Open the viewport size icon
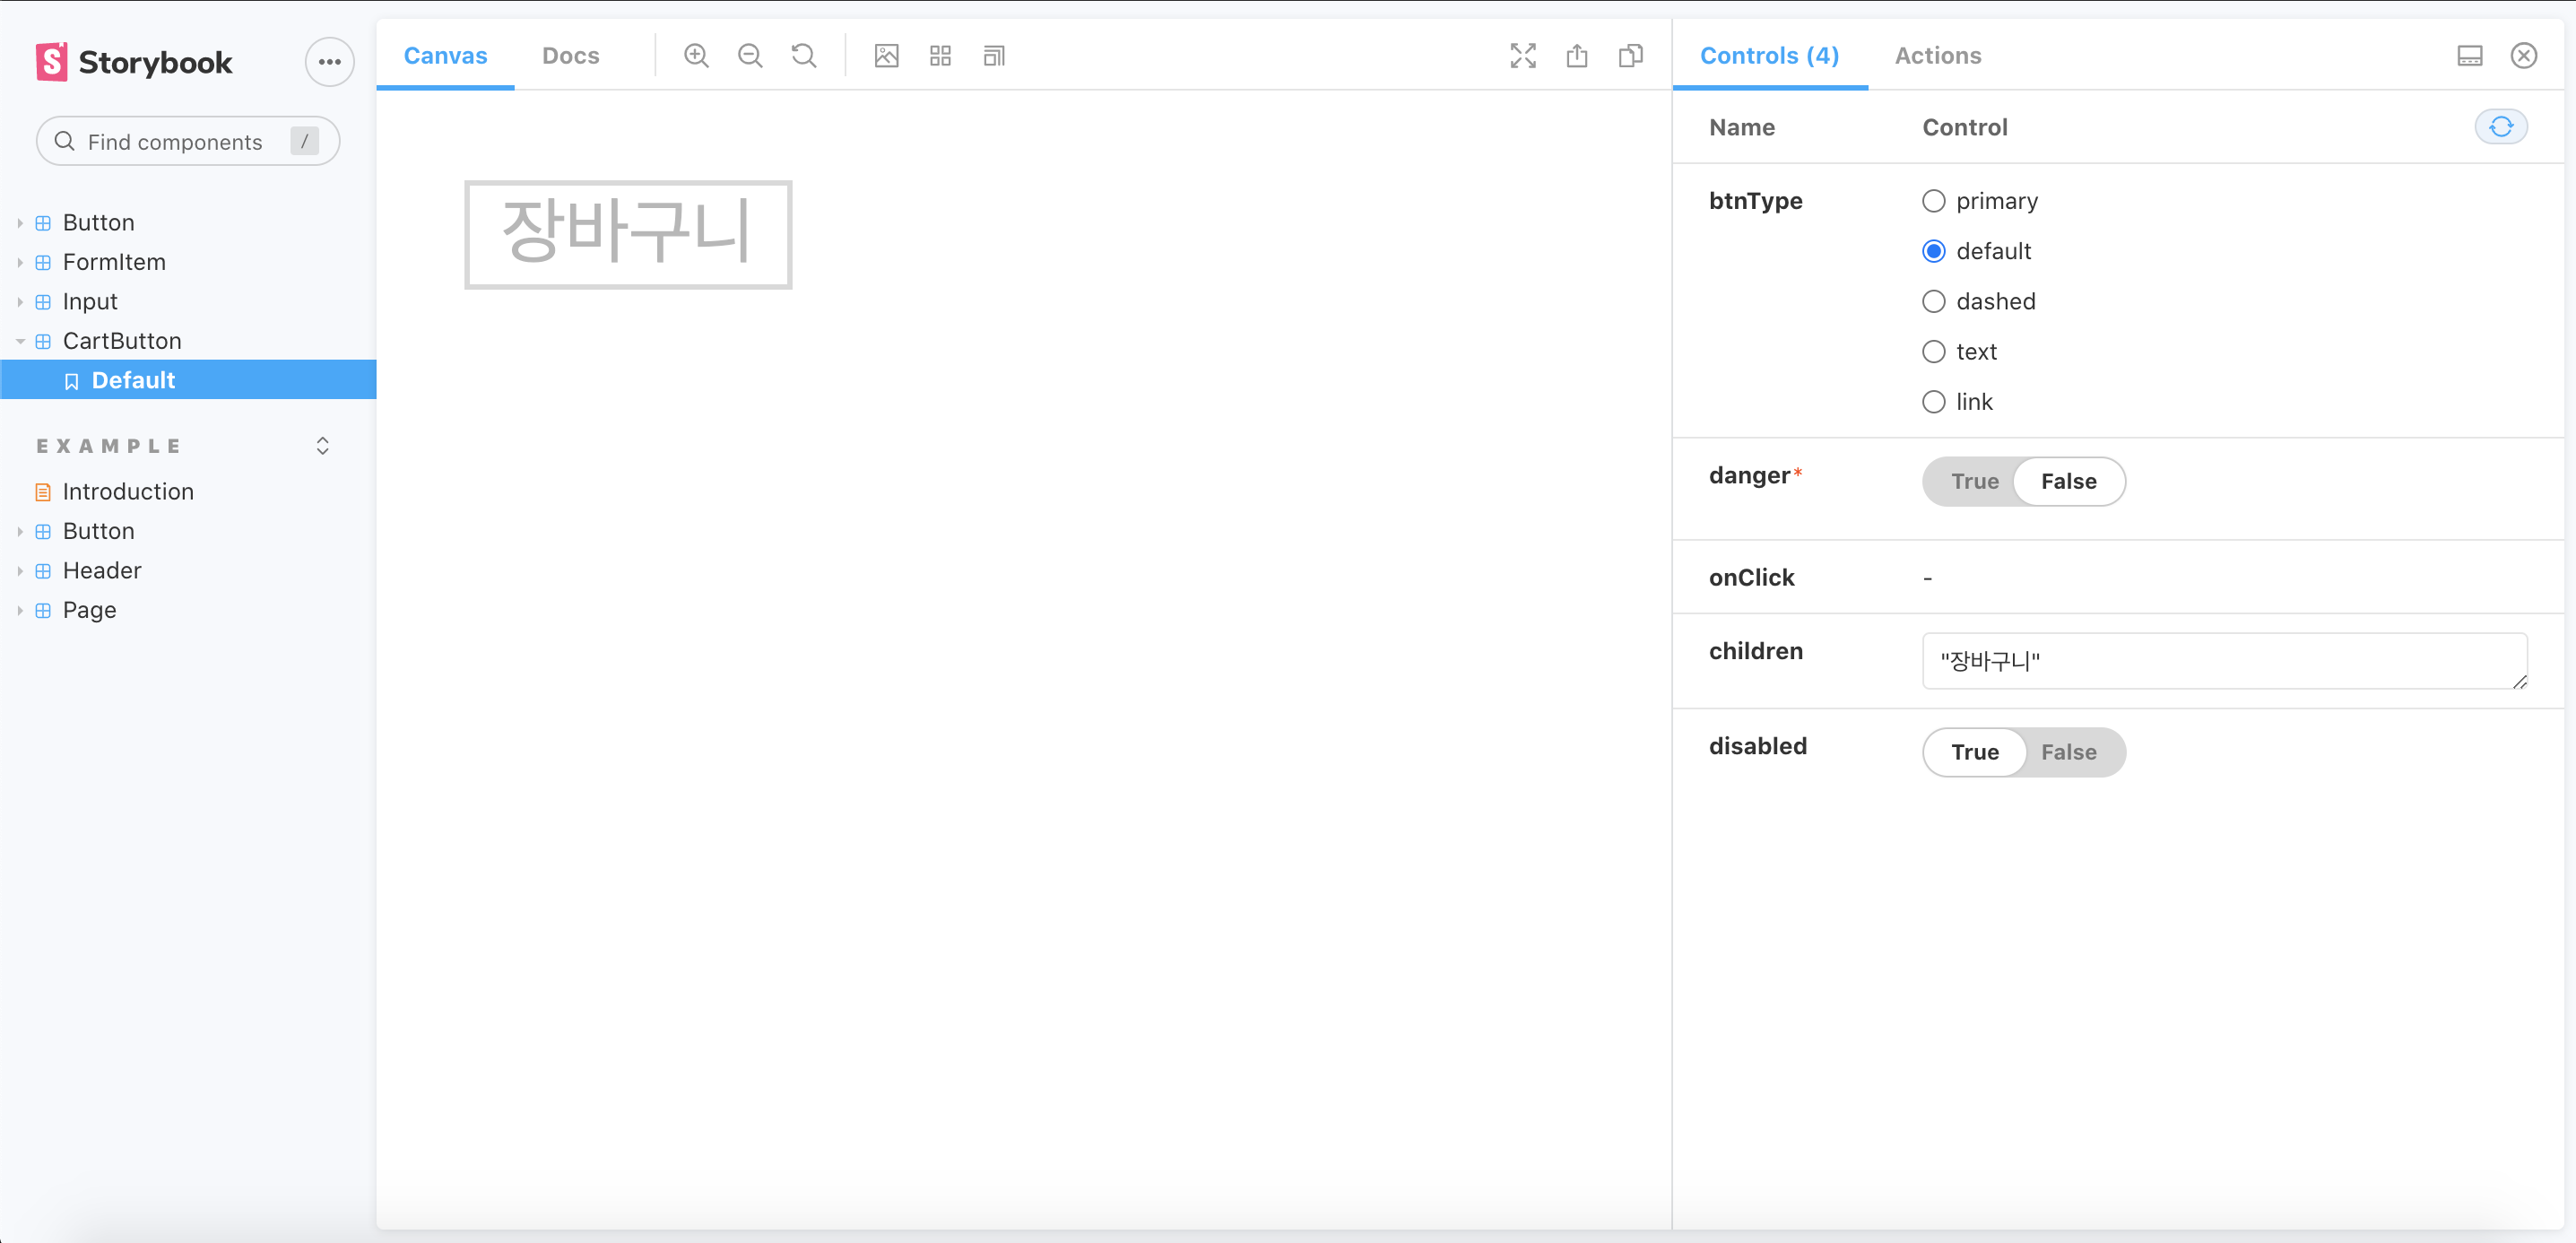The image size is (2576, 1243). pos(994,56)
